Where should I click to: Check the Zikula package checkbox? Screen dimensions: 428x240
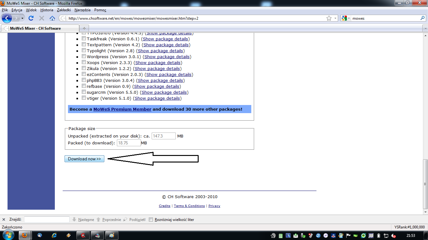84,68
